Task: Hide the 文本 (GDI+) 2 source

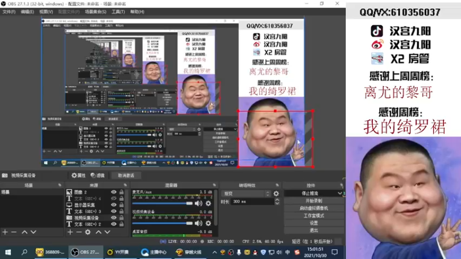Action: [x=114, y=224]
